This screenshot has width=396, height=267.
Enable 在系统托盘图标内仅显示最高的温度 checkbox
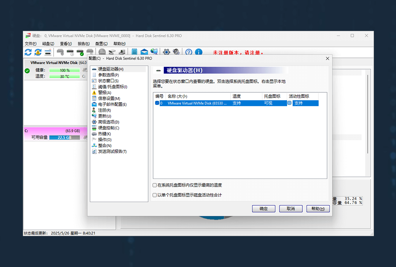pos(155,185)
